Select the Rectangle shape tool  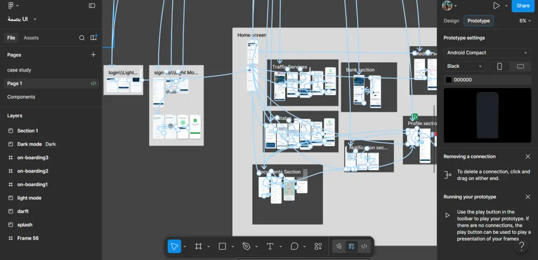[222, 246]
